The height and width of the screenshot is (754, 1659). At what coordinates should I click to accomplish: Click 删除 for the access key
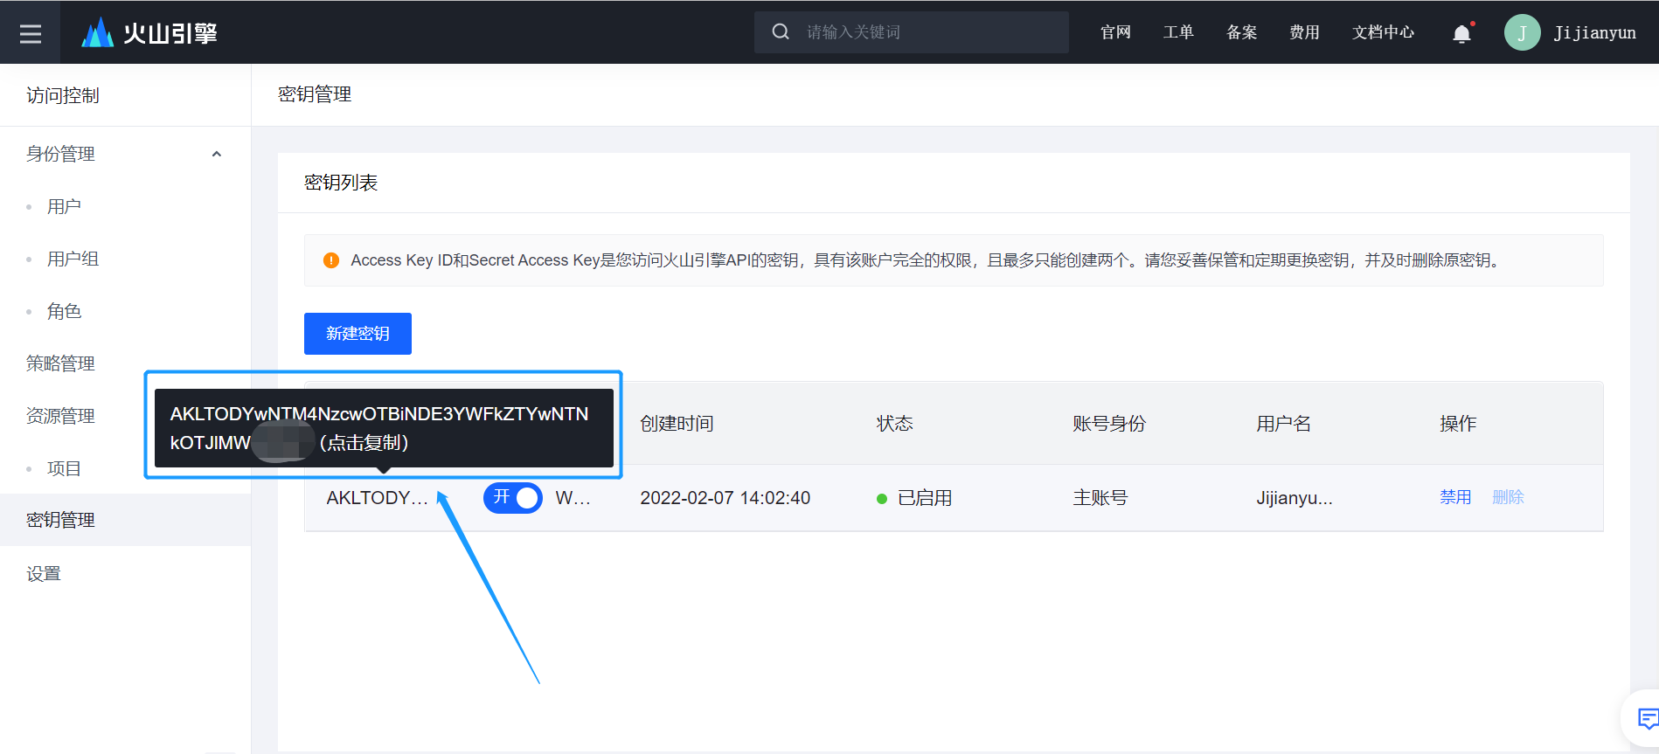tap(1508, 497)
